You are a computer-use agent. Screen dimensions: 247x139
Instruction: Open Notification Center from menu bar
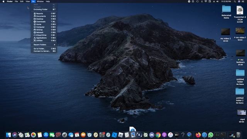243,2
